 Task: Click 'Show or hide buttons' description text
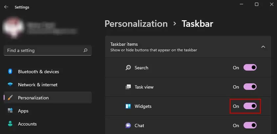[x=154, y=50]
